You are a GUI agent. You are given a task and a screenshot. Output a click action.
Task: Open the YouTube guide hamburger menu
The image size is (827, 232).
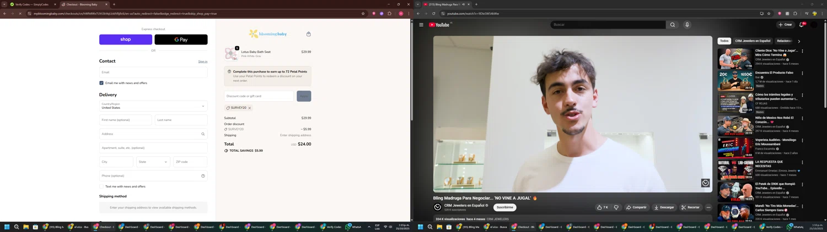421,25
